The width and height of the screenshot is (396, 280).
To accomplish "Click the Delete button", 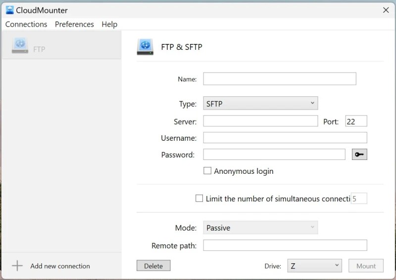I will [153, 266].
